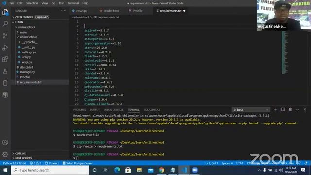Click the Windows taskbar search box
Image resolution: width=311 pixels, height=175 pixels.
click(50, 170)
